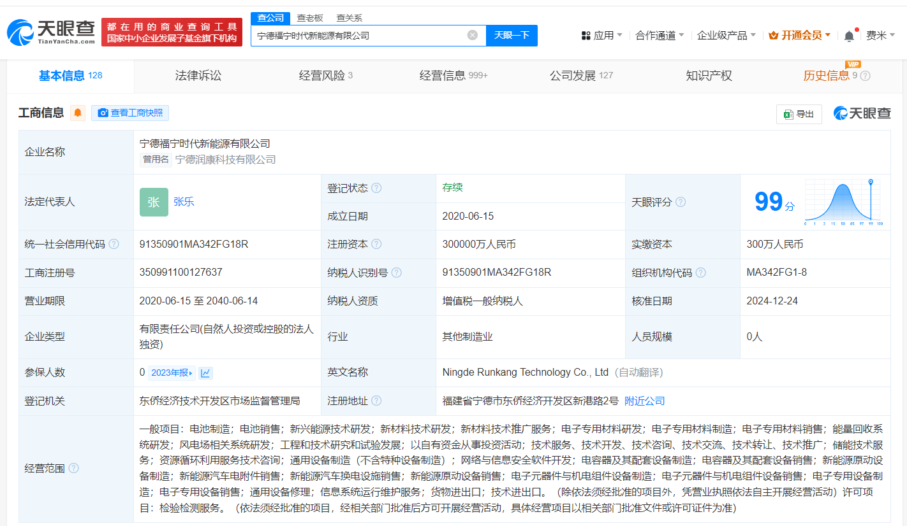The height and width of the screenshot is (526, 907).
Task: Switch to the 法律诉讼 tab
Action: (198, 76)
